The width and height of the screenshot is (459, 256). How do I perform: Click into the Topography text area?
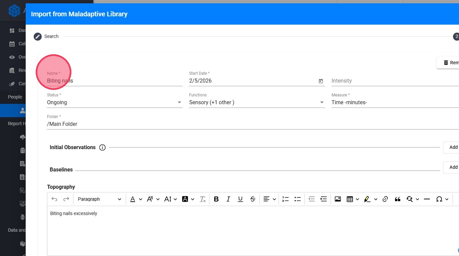point(253,231)
